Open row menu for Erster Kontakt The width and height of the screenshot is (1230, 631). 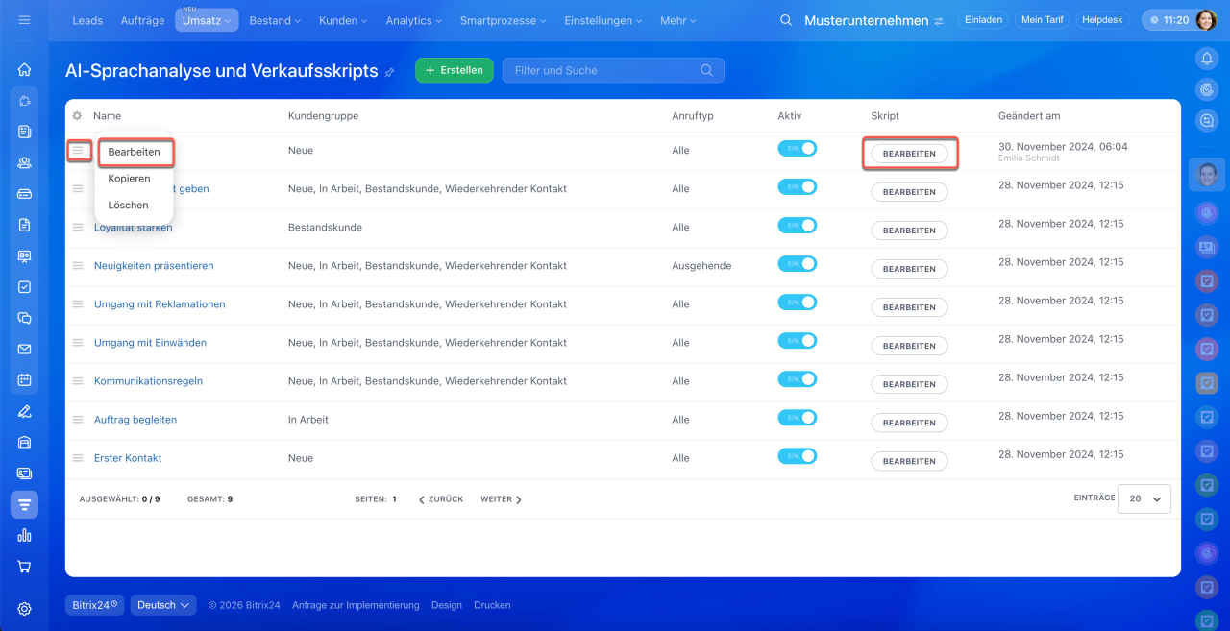(x=78, y=458)
